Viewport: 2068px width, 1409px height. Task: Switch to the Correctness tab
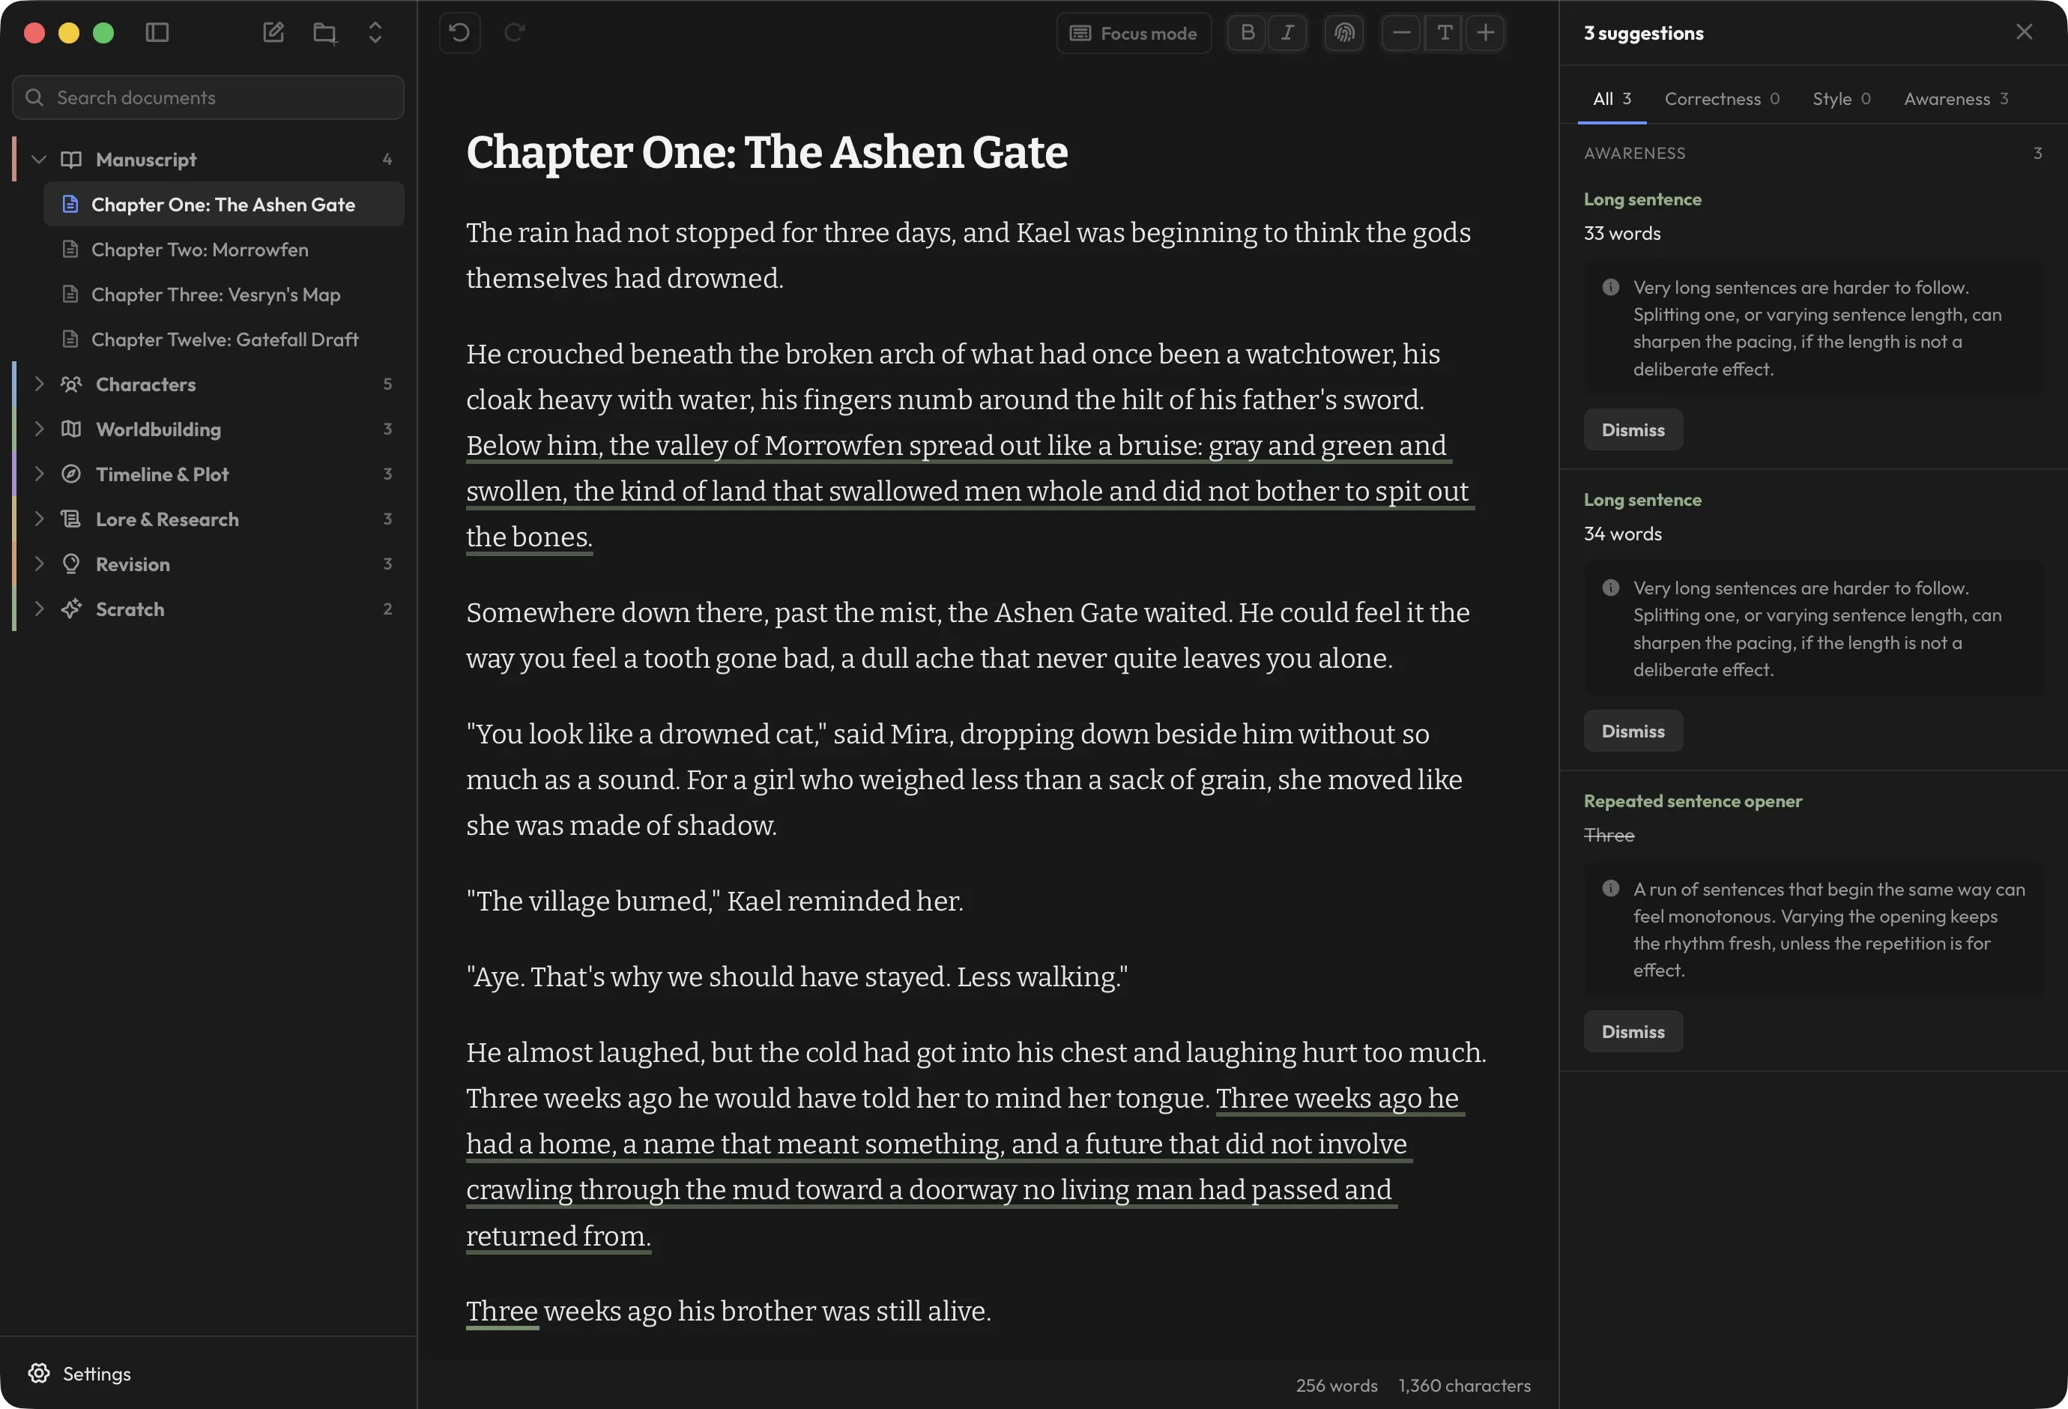pyautogui.click(x=1722, y=99)
